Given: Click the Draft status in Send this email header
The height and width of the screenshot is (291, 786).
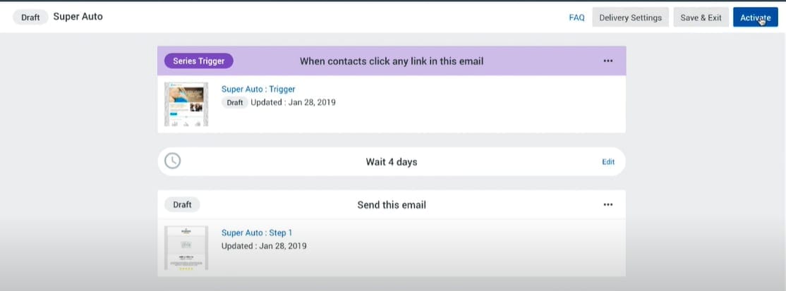Looking at the screenshot, I should pos(182,204).
